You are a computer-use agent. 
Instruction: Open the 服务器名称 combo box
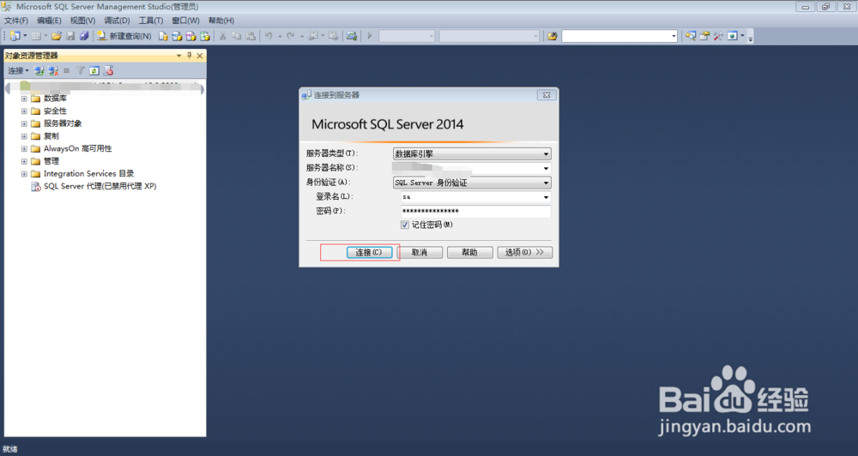472,168
